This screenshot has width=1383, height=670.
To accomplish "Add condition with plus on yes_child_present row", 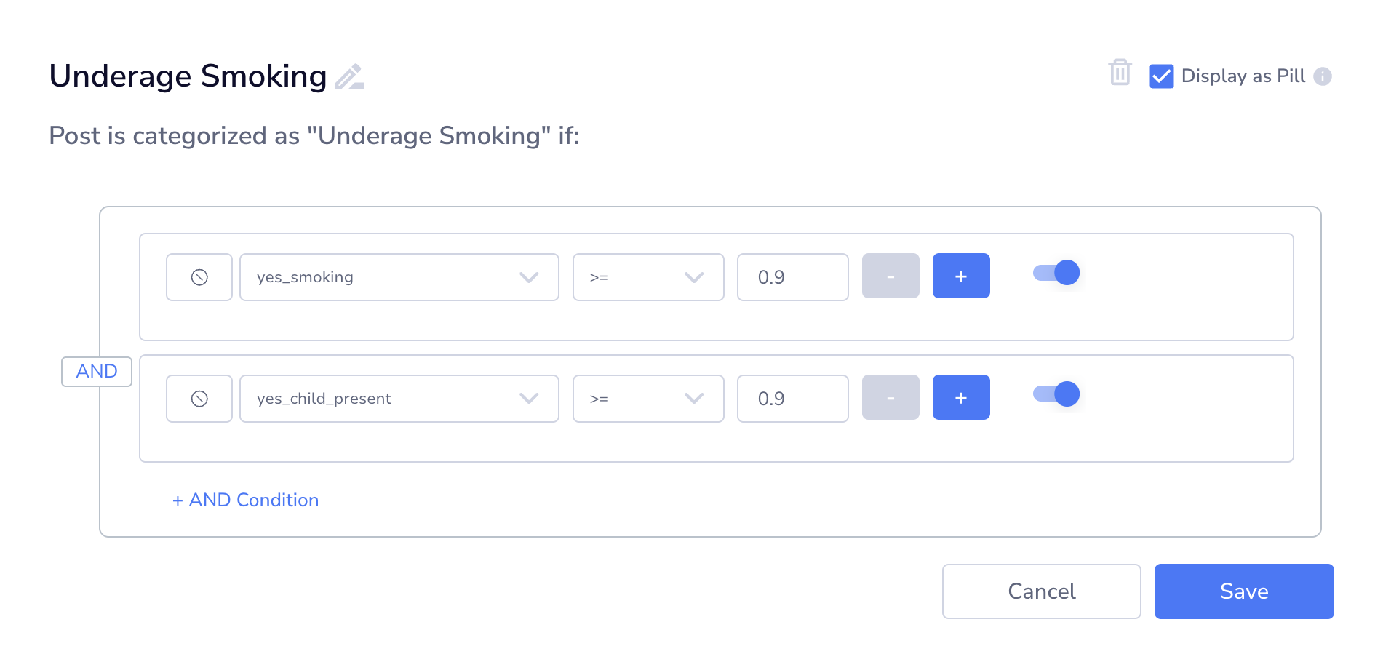I will click(x=961, y=397).
